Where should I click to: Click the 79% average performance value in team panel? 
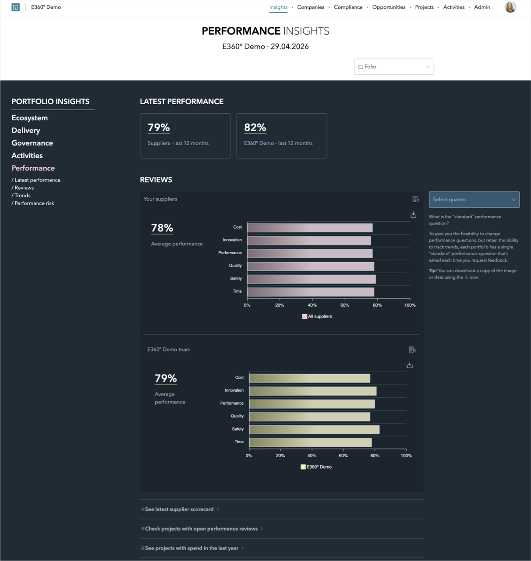[166, 379]
